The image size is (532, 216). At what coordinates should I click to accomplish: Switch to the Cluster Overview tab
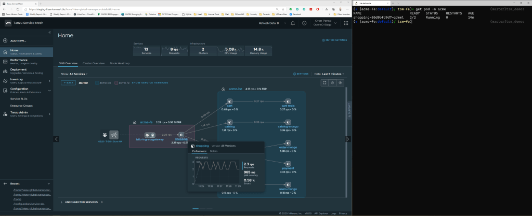[x=94, y=63]
